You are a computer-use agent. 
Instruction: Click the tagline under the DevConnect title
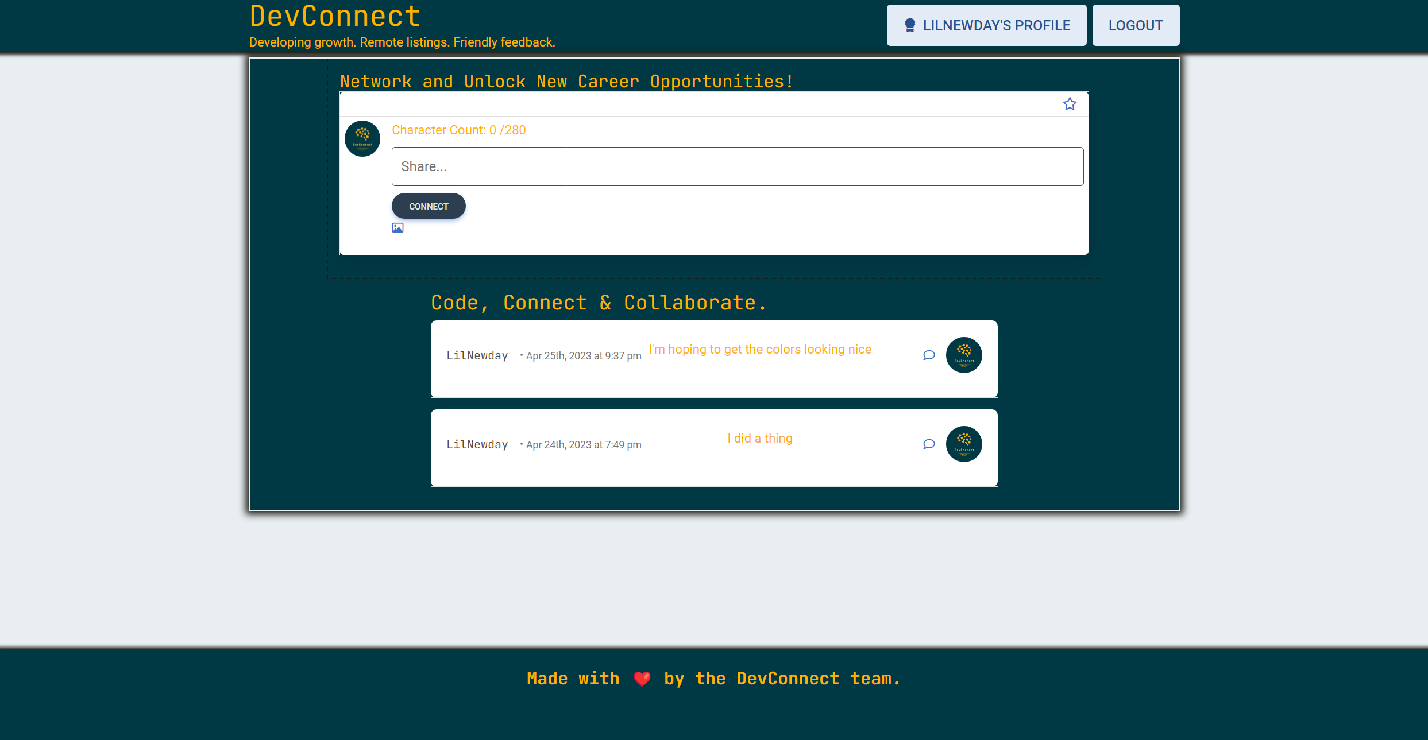coord(402,42)
